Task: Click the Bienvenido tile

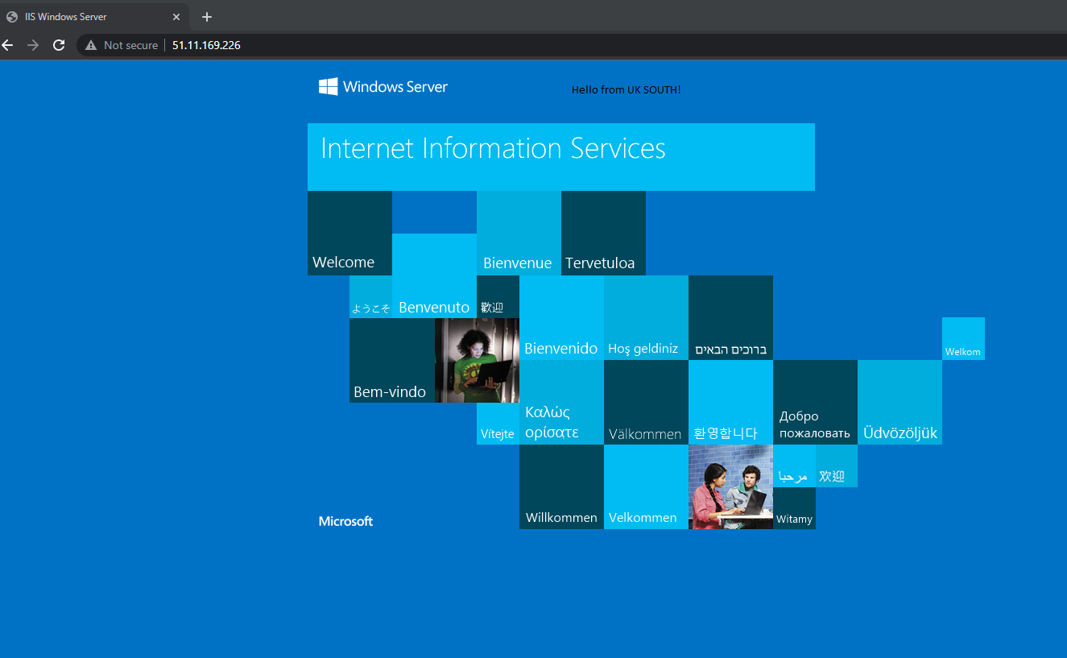Action: (561, 318)
